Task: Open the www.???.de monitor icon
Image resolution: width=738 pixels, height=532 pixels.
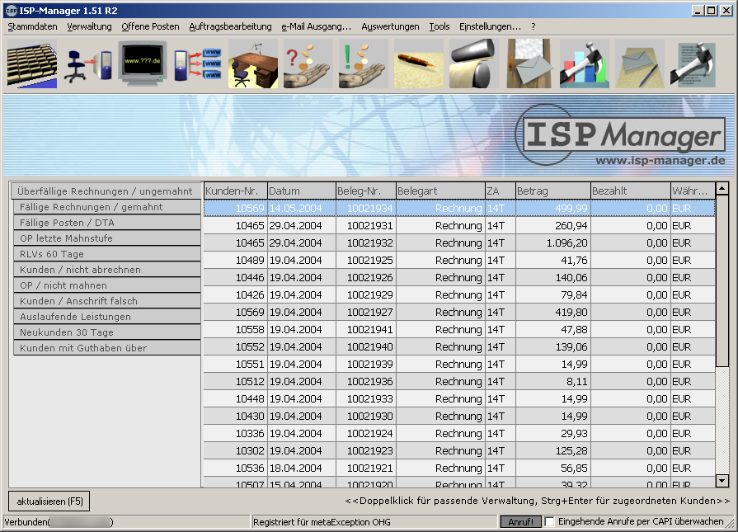Action: (143, 64)
